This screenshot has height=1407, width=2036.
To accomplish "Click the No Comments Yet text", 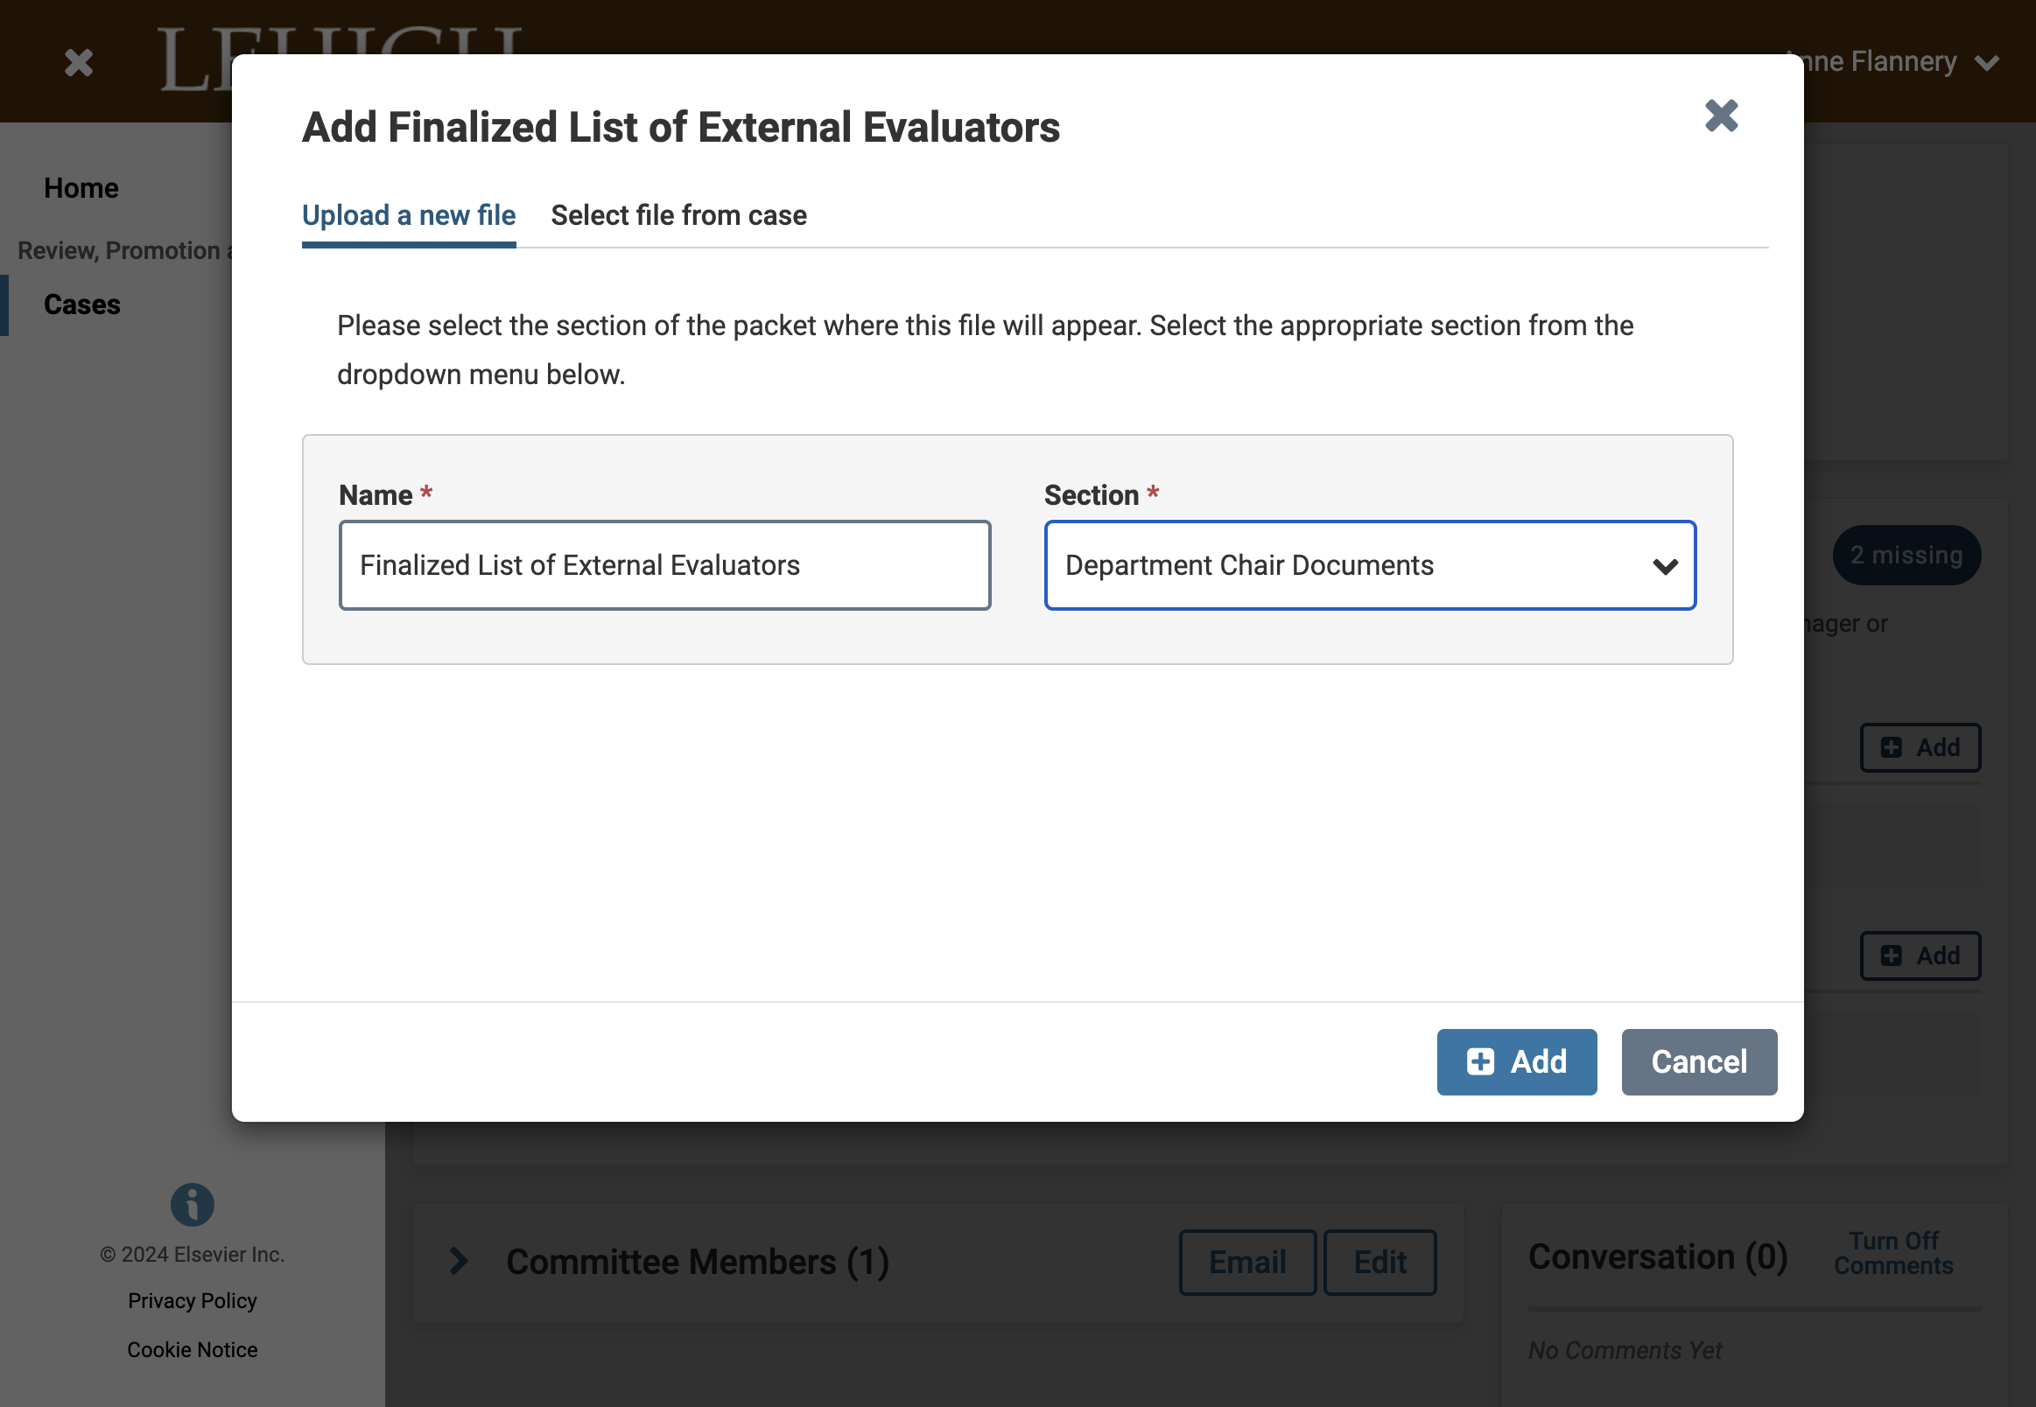I will 1625,1350.
